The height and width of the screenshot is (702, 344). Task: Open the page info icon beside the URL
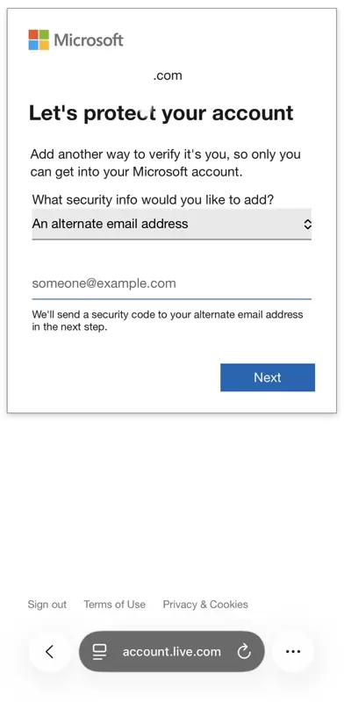99,651
